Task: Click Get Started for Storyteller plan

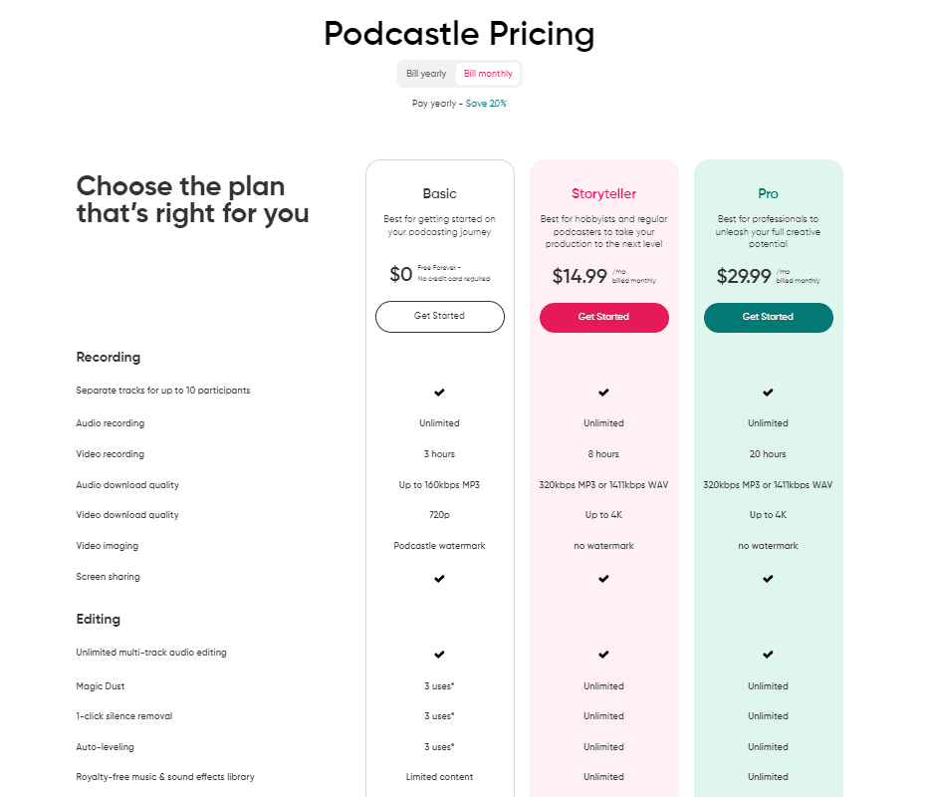Action: [603, 317]
